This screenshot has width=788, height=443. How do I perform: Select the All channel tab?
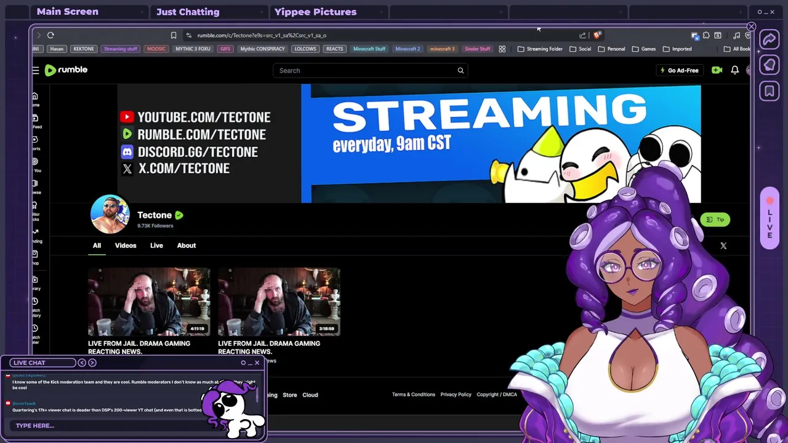[x=97, y=245]
